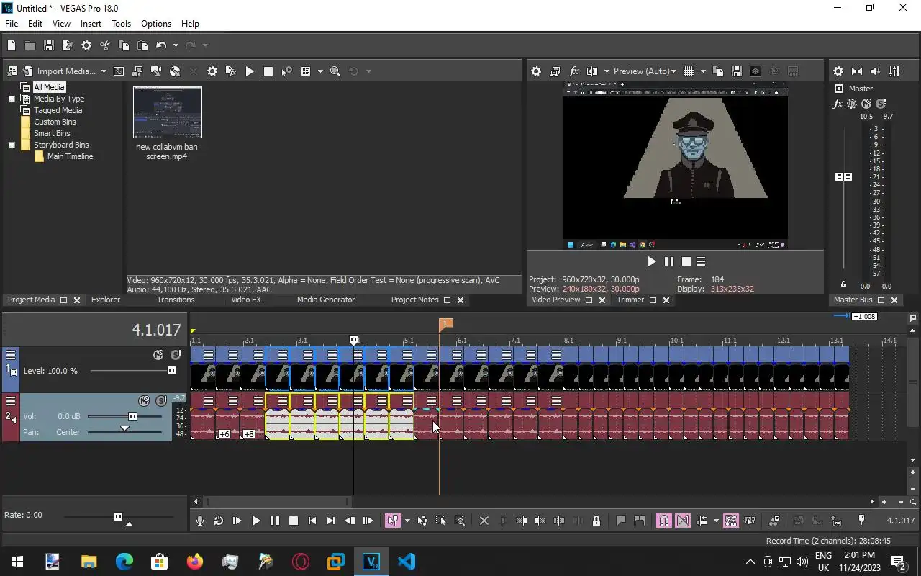Click the Normal Edit Tool icon
This screenshot has width=921, height=576.
pyautogui.click(x=392, y=521)
